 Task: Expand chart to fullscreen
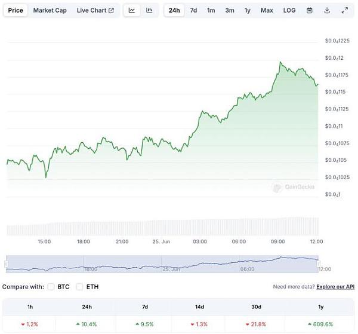click(344, 11)
